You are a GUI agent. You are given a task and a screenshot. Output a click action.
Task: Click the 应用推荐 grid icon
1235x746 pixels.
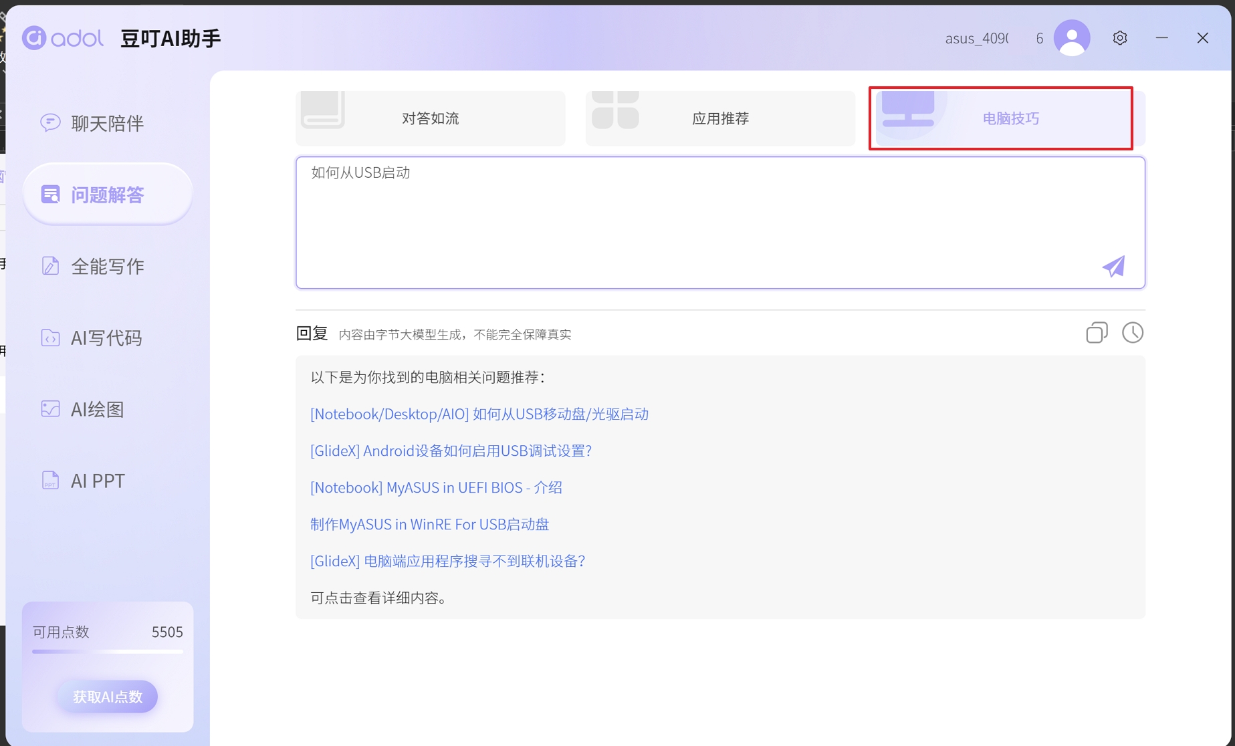615,110
